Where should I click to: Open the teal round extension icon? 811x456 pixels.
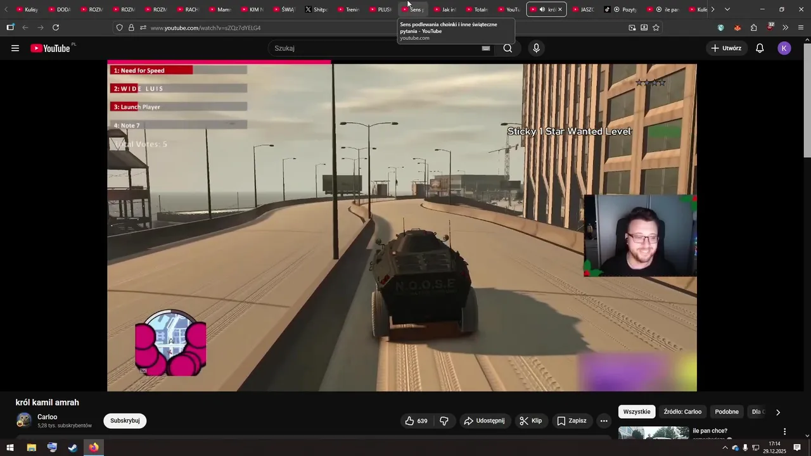click(x=721, y=28)
